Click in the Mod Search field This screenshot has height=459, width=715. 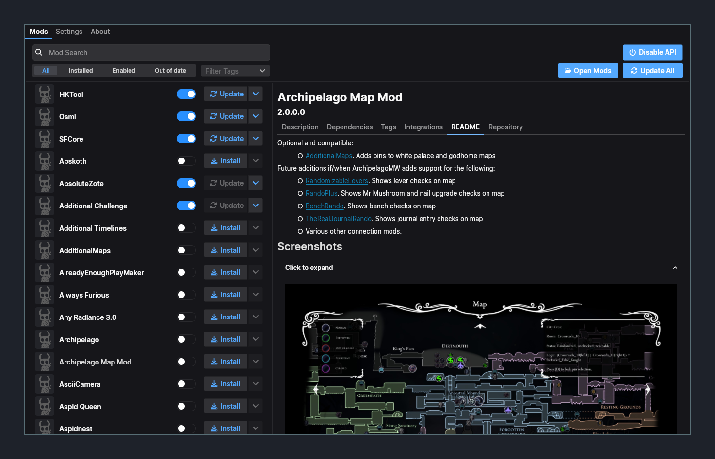151,52
